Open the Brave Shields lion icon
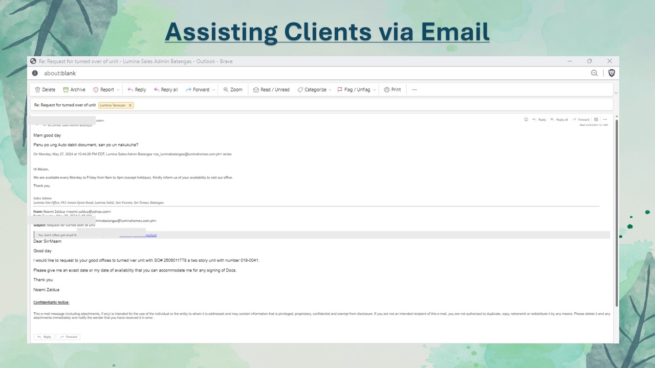Screen dimensions: 655x368 (x=611, y=73)
